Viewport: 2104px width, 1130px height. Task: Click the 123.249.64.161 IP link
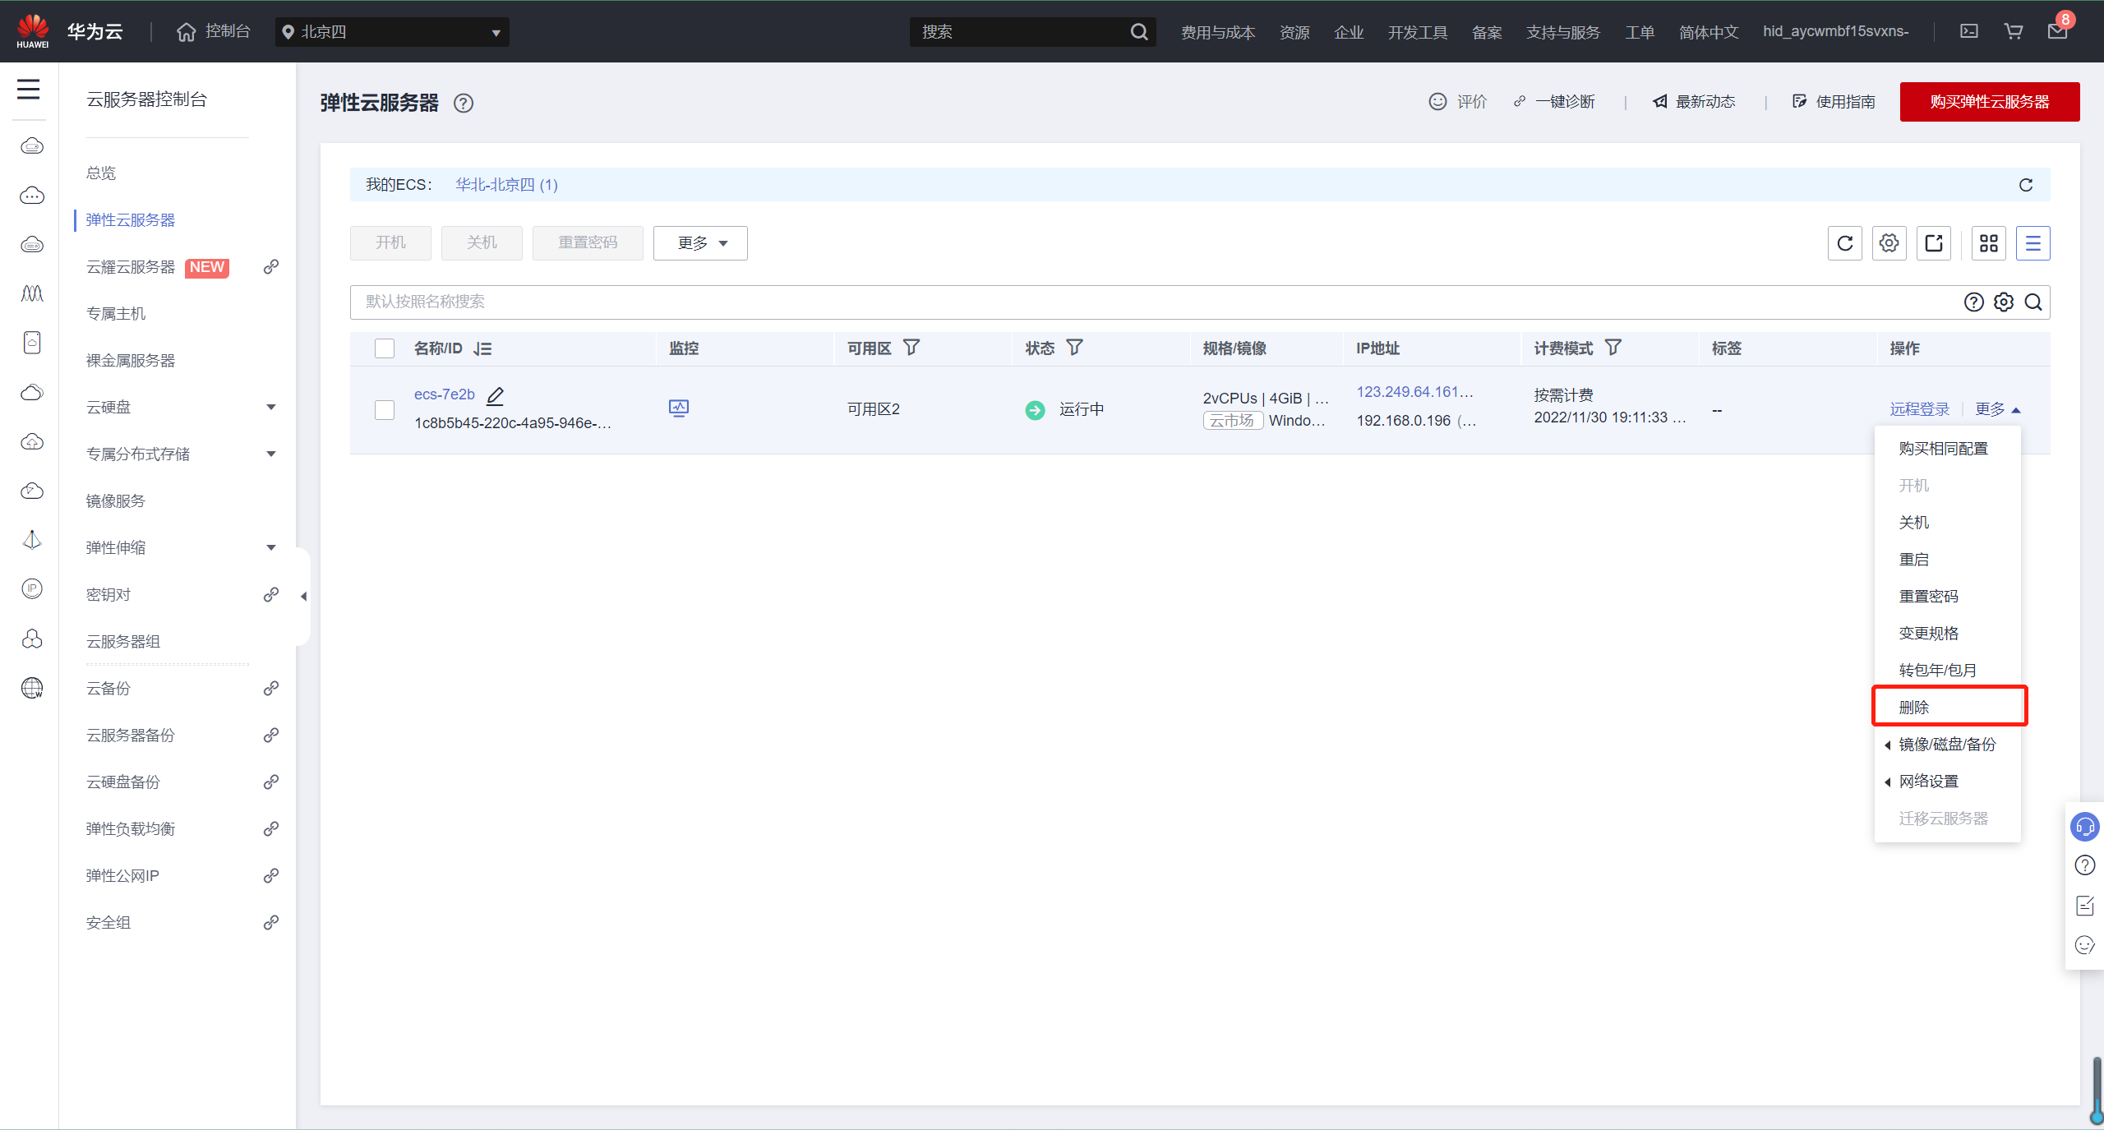1414,392
